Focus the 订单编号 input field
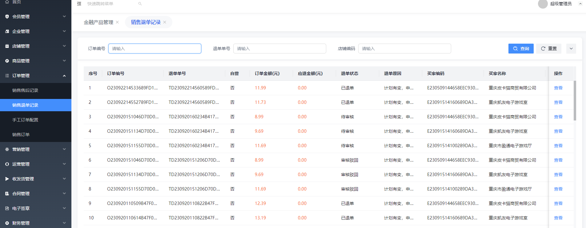Viewport: 586px width, 228px height. click(x=155, y=49)
